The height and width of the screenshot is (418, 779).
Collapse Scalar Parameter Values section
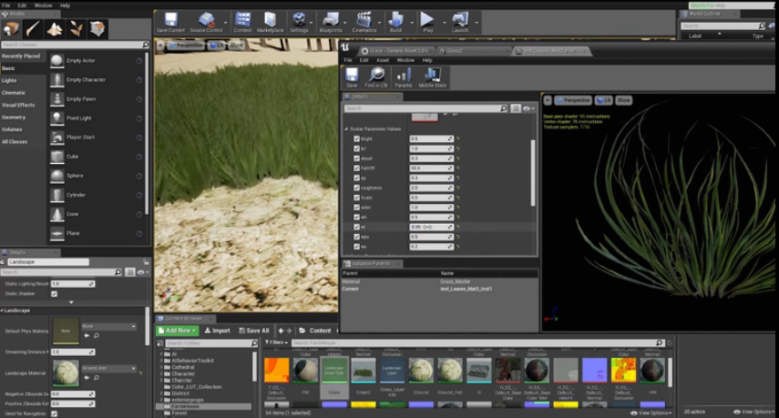346,129
